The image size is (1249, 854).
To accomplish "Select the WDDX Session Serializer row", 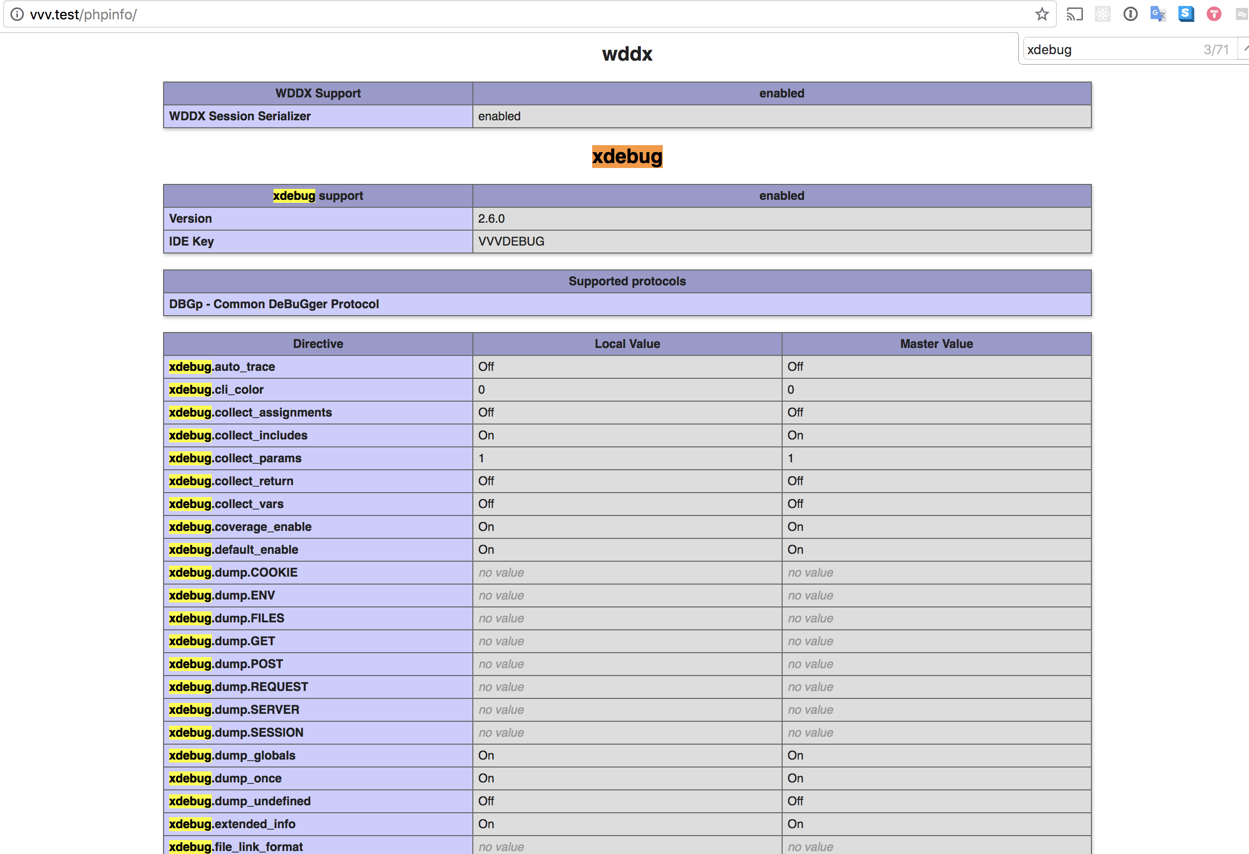I will pyautogui.click(x=240, y=116).
